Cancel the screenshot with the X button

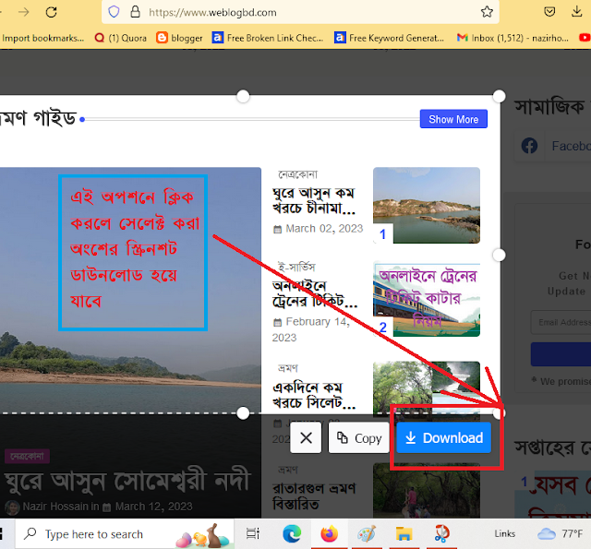point(306,437)
